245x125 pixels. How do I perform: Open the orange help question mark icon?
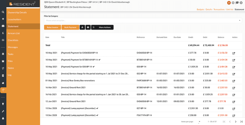pos(229,3)
